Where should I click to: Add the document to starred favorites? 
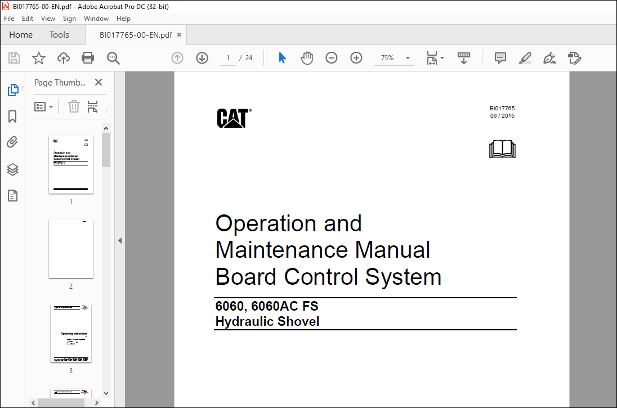pyautogui.click(x=38, y=58)
